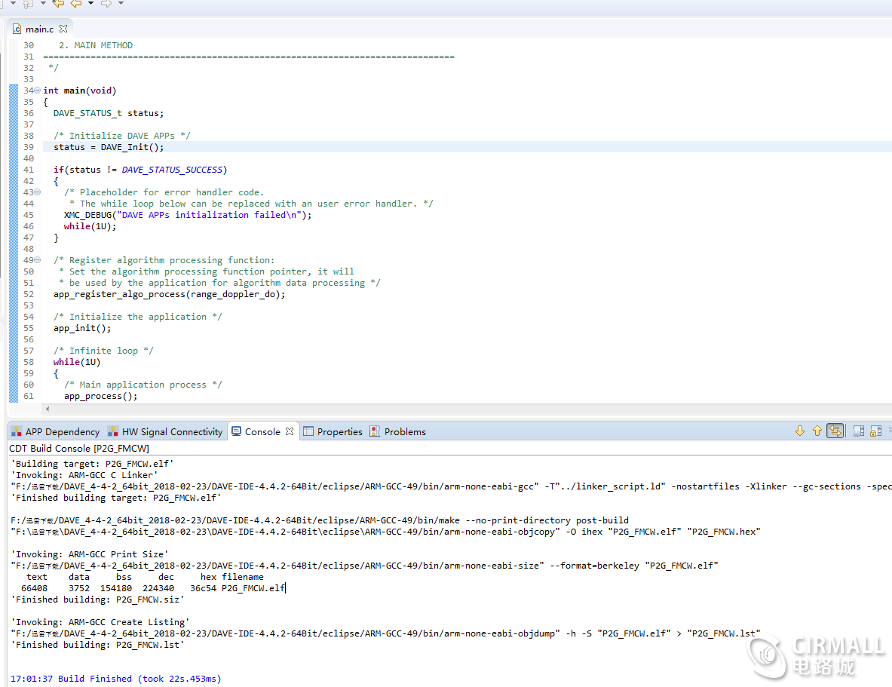This screenshot has width=892, height=687.
Task: Collapse the comment fold at line 49
Action: click(x=38, y=260)
